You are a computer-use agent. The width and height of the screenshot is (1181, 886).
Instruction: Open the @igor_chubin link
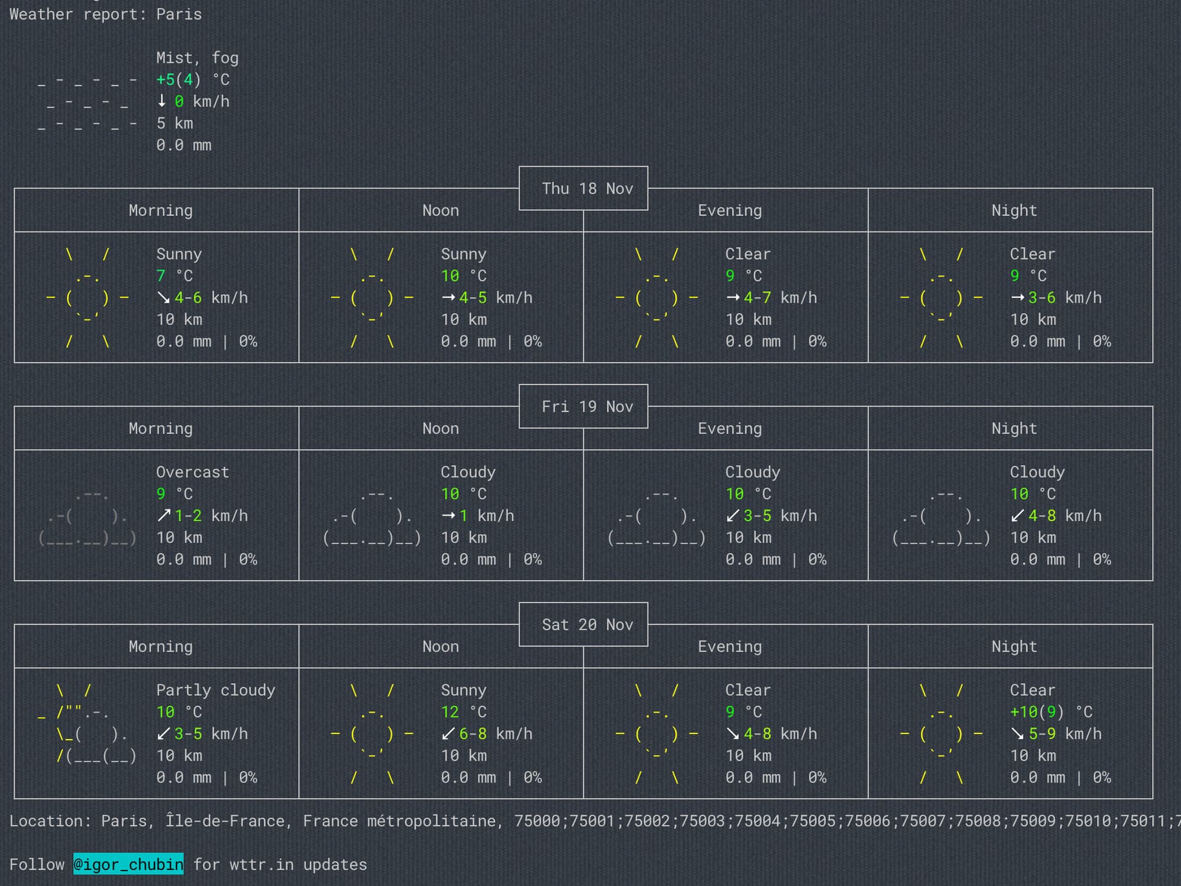128,864
